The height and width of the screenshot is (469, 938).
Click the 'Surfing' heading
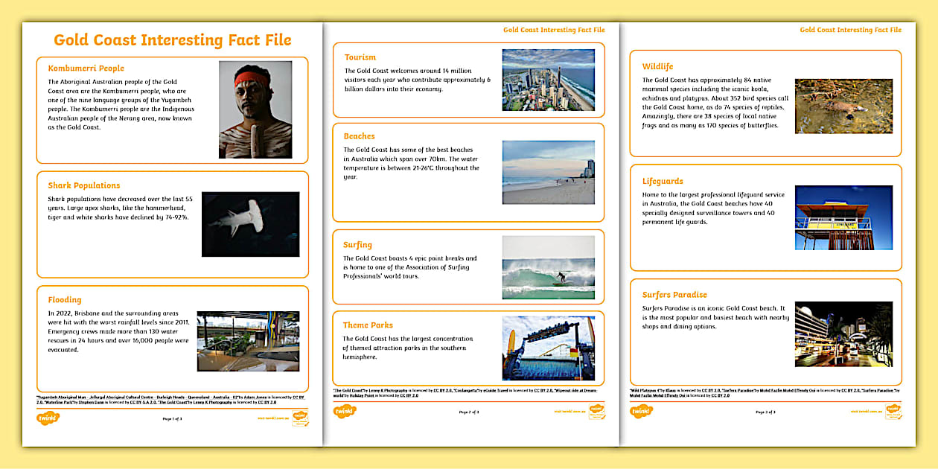(358, 245)
